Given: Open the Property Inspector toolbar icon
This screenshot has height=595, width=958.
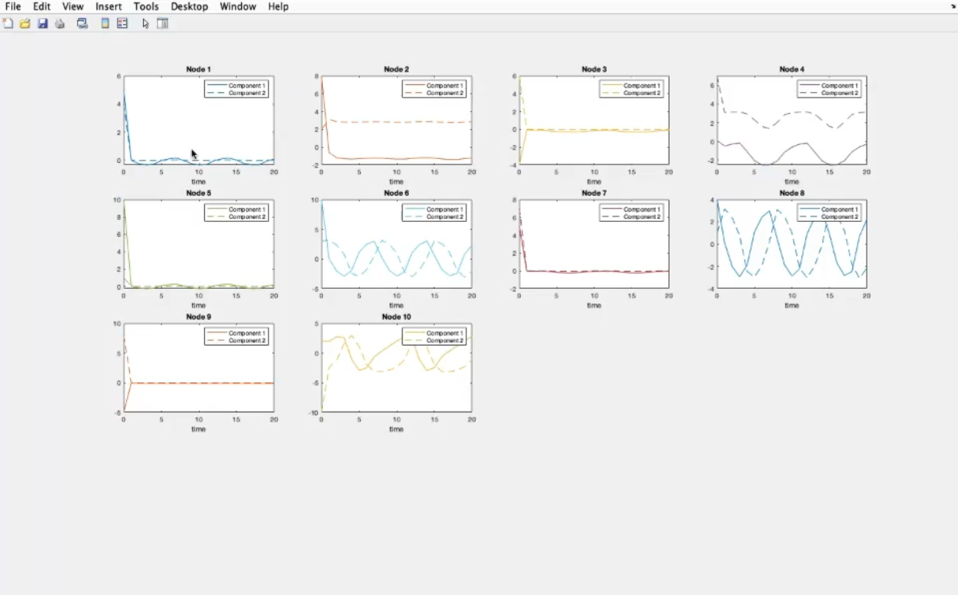Looking at the screenshot, I should coord(163,24).
